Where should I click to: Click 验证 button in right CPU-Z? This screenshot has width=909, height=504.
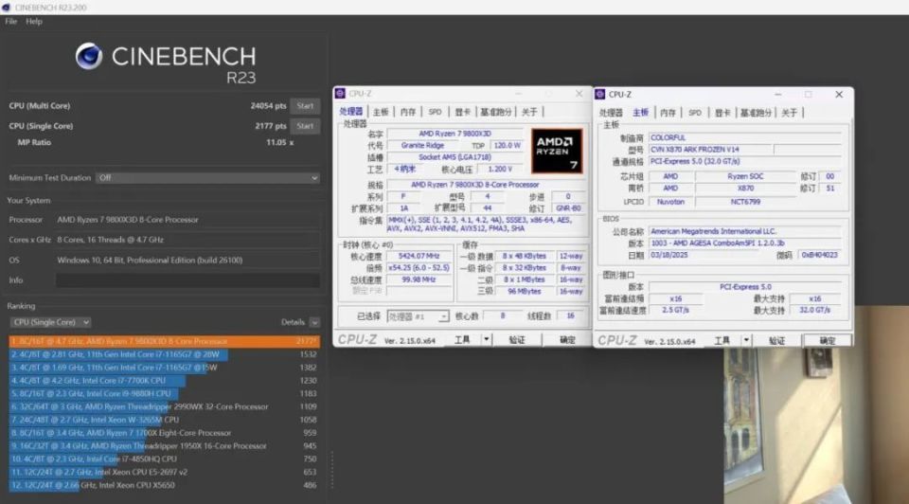pyautogui.click(x=776, y=340)
